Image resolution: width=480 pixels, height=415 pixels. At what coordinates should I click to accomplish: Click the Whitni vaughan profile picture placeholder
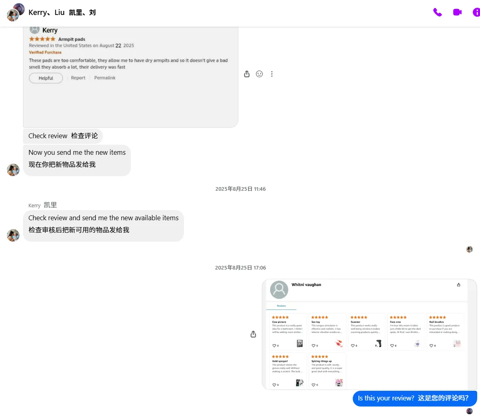click(279, 289)
